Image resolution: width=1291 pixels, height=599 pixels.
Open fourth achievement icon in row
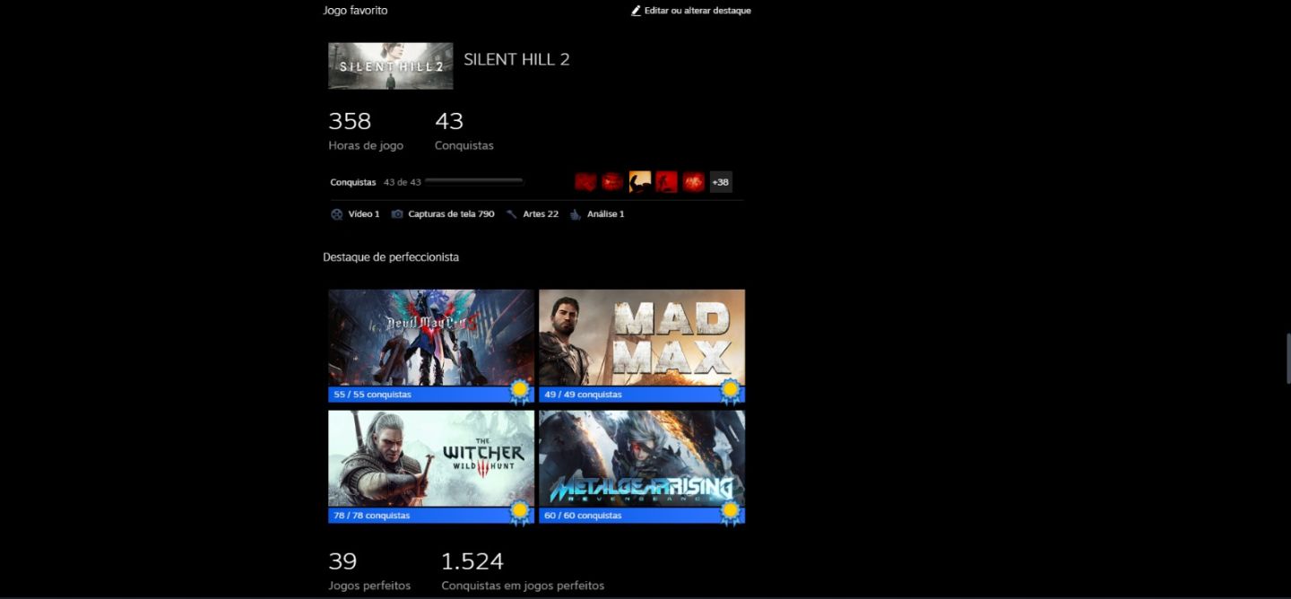[666, 182]
